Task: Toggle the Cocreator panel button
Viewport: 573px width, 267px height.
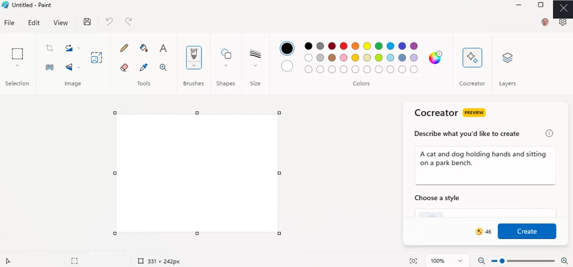Action: (x=472, y=58)
